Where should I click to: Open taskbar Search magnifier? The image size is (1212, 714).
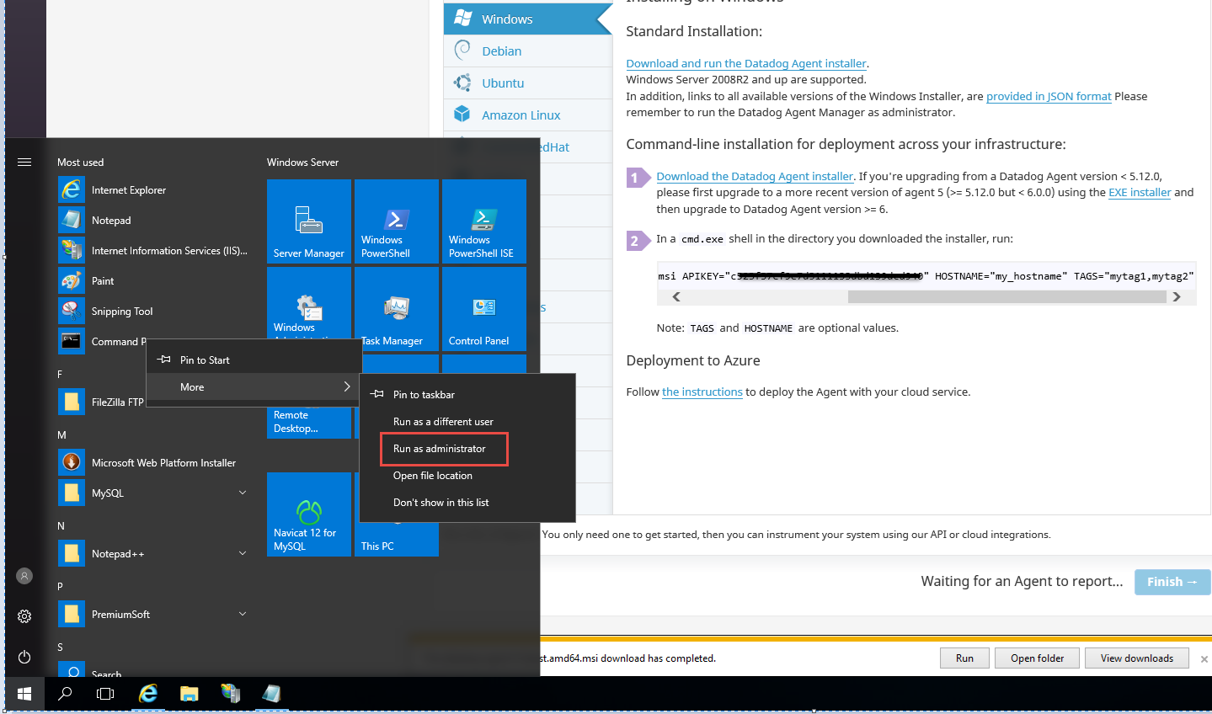coord(65,694)
